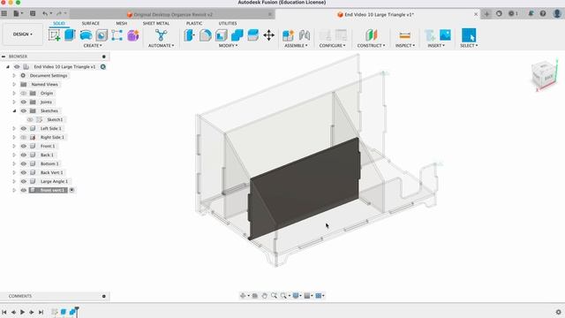The image size is (565, 318).
Task: Expand the Named Views folder
Action: coord(14,85)
